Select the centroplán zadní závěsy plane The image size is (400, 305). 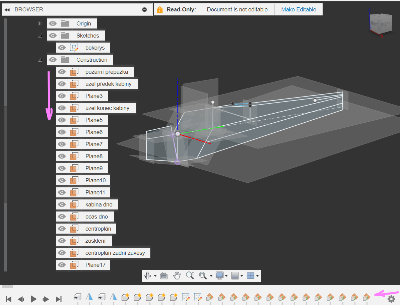[115, 253]
